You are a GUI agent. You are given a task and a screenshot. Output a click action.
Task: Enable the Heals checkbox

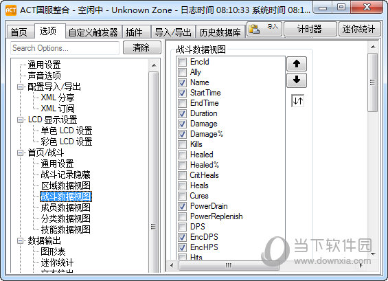tap(182, 186)
